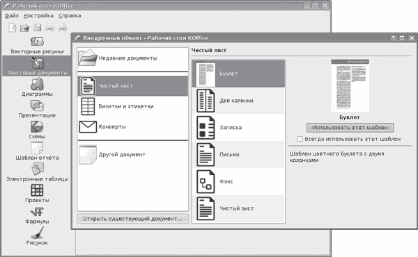Click Использовать этот шаблон button

pyautogui.click(x=350, y=128)
